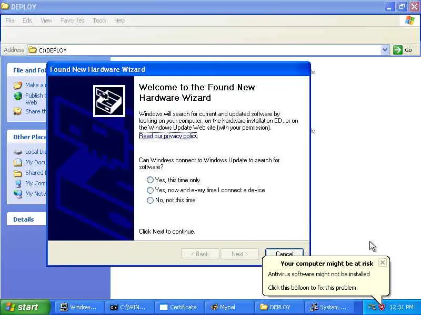This screenshot has height=315, width=421.
Task: Click the new hardware tray icon
Action: click(x=372, y=307)
